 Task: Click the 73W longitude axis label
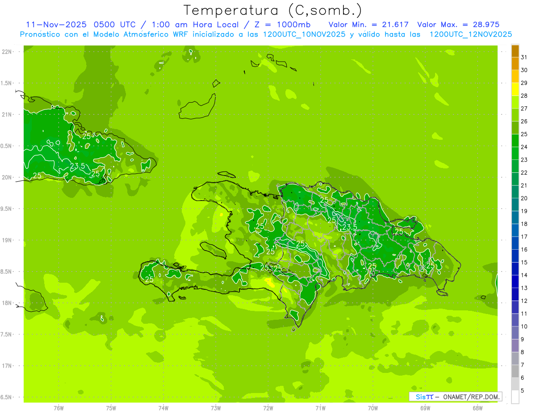pyautogui.click(x=216, y=408)
